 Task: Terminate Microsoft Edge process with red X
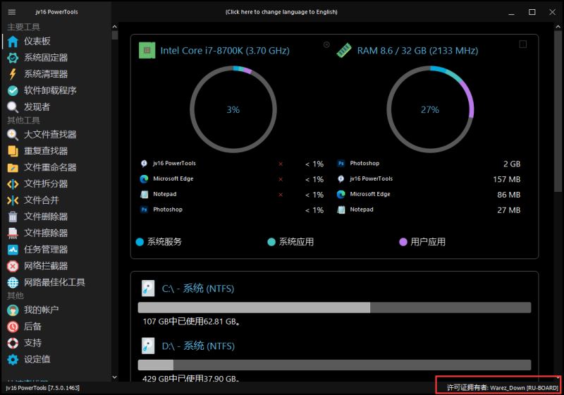click(281, 179)
